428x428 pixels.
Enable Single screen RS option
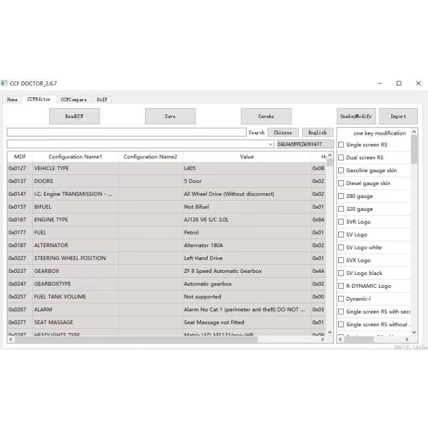coord(341,144)
